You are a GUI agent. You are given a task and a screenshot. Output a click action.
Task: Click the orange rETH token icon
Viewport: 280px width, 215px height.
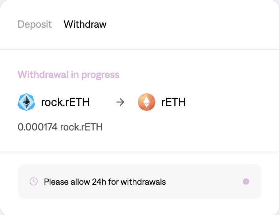tap(147, 102)
